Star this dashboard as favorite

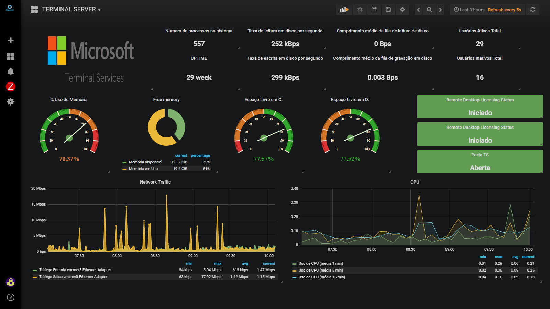click(x=360, y=10)
